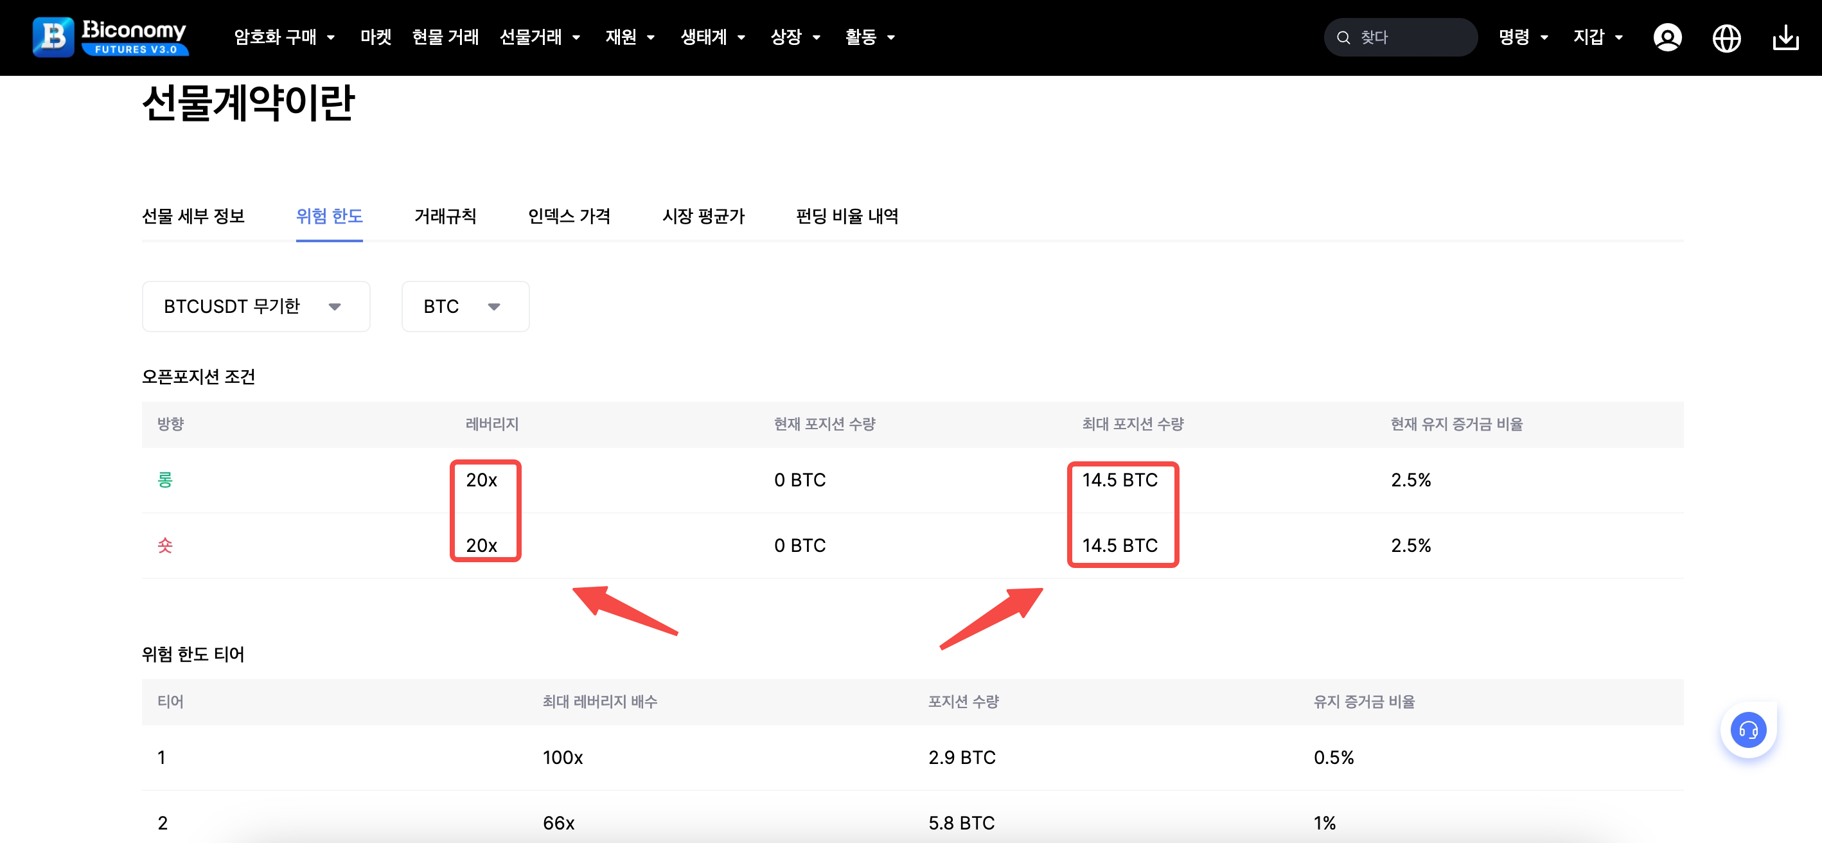
Task: Click the 14.5 BTC value in the 롱 row
Action: (1120, 479)
